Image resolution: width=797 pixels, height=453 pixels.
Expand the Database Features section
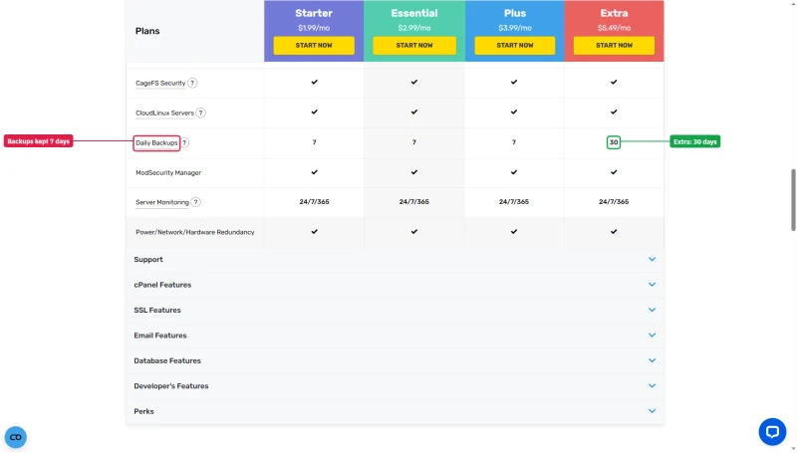395,361
